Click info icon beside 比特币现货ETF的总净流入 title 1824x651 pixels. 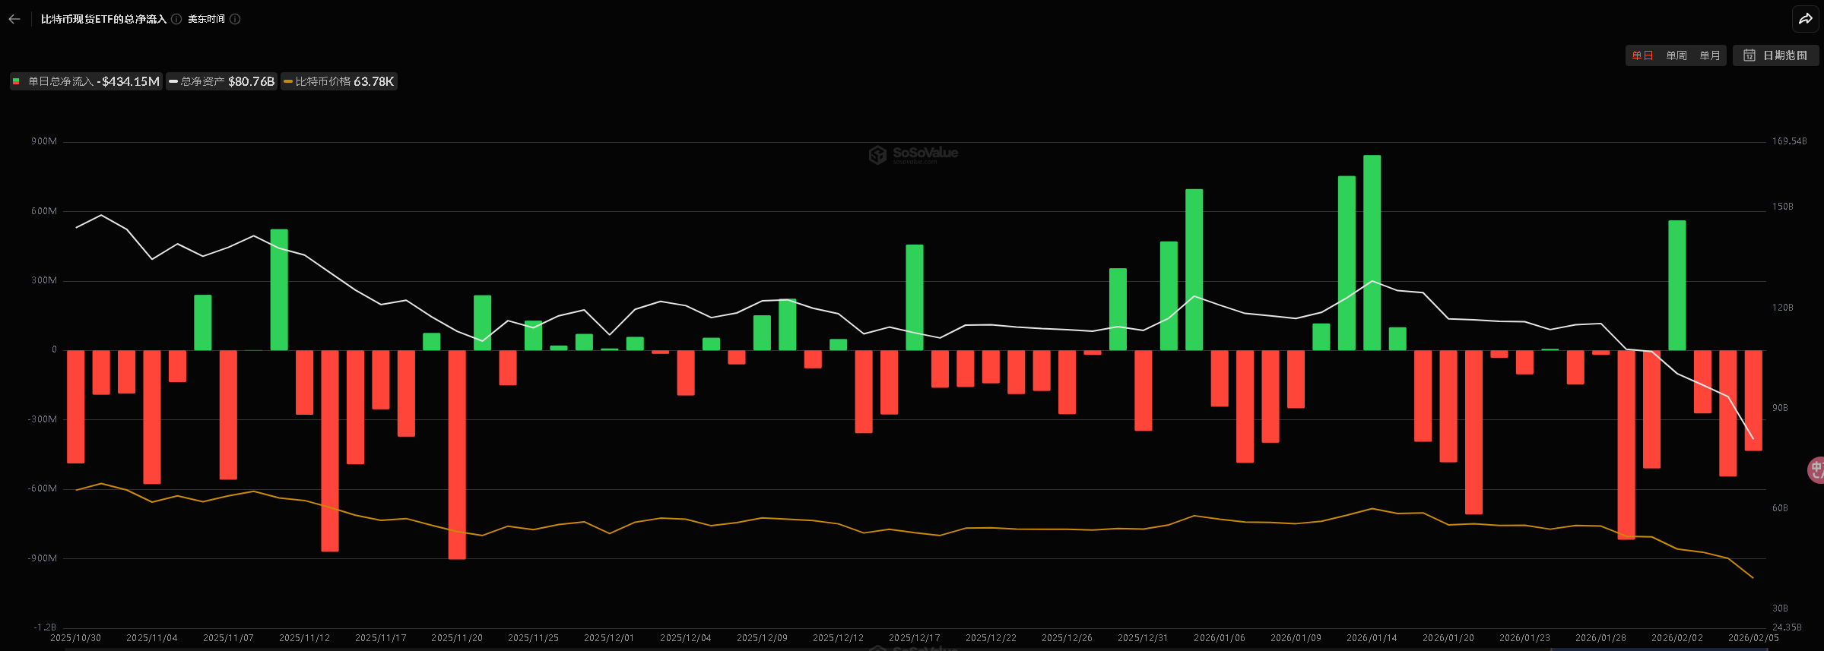pyautogui.click(x=176, y=19)
